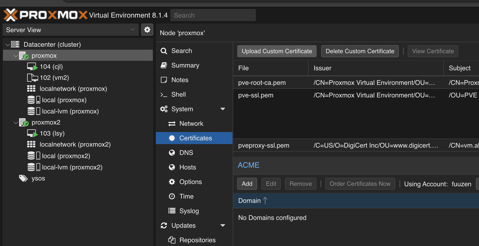Screen dimensions: 479x246
Task: Select the running VM 103 (lsy) icon
Action: tap(32, 133)
